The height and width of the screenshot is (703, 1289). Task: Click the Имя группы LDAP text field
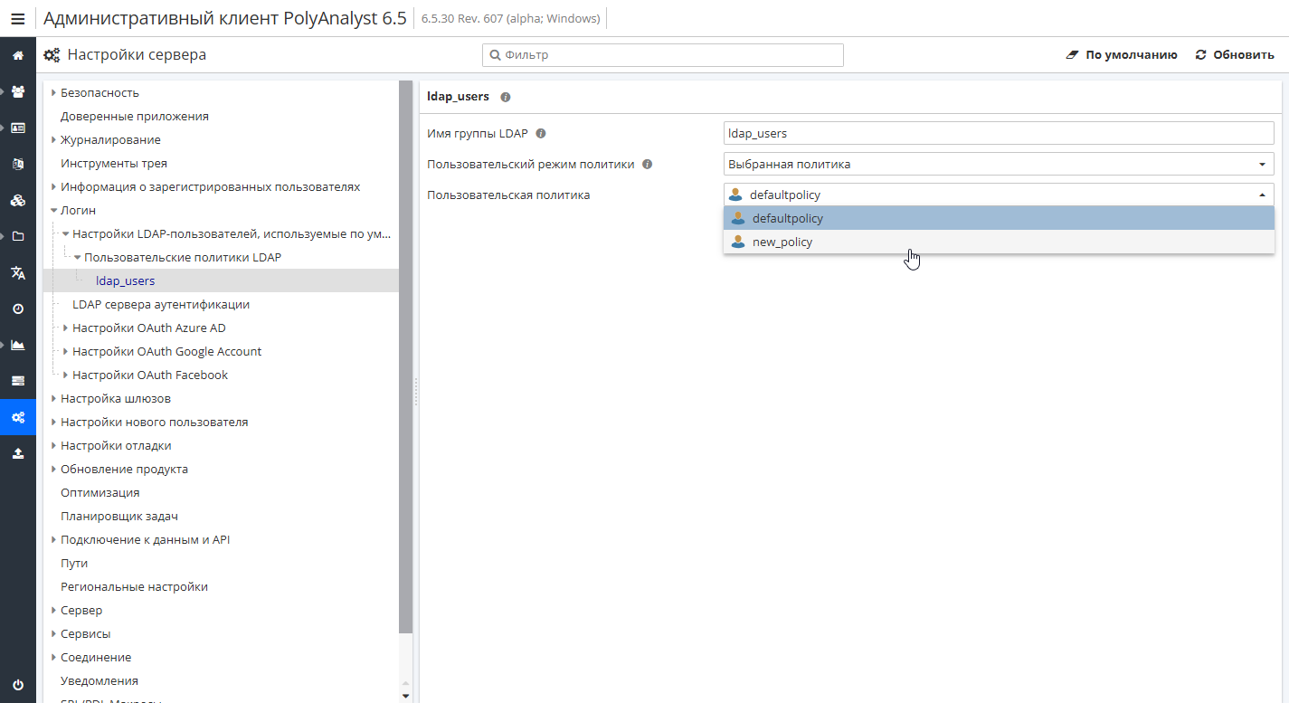pyautogui.click(x=999, y=133)
